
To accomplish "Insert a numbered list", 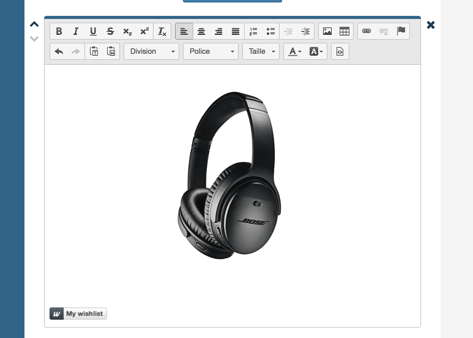I will tap(253, 31).
